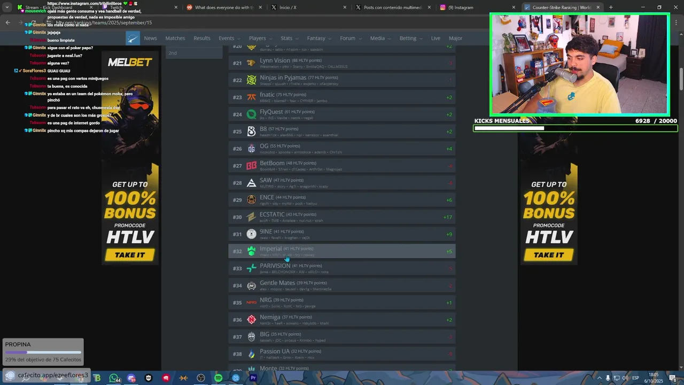The image size is (684, 385).
Task: Click the Kicks Mensuales progress bar
Action: click(575, 128)
